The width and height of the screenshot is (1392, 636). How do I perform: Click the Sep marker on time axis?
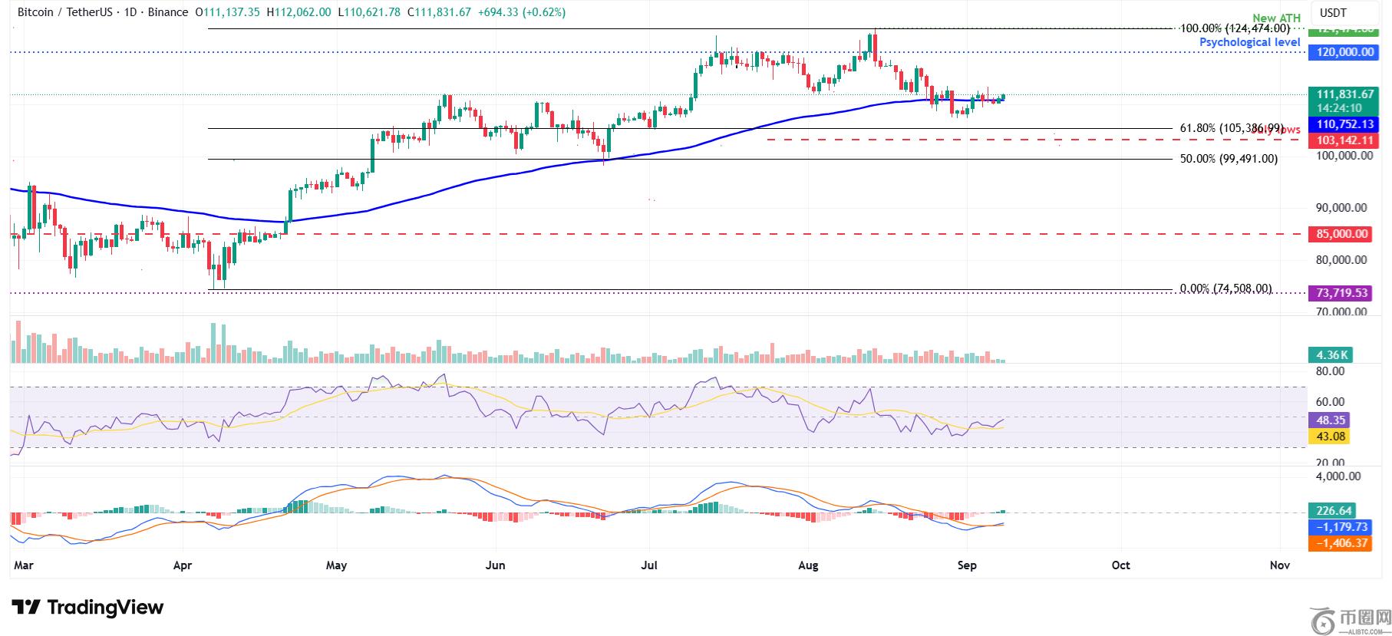967,565
